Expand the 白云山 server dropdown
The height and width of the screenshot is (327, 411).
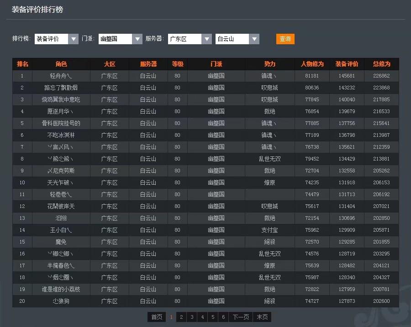pyautogui.click(x=237, y=39)
